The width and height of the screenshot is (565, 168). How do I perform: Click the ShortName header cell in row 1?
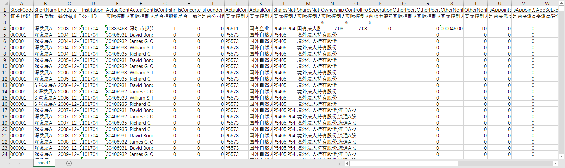[45, 10]
